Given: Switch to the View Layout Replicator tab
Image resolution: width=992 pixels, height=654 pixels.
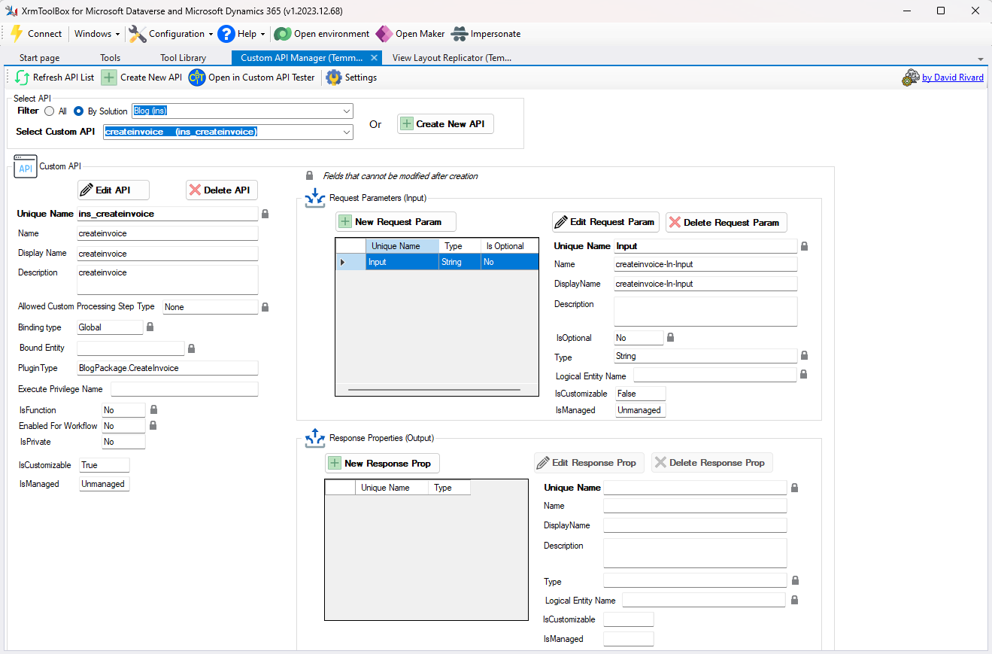Looking at the screenshot, I should pyautogui.click(x=452, y=58).
